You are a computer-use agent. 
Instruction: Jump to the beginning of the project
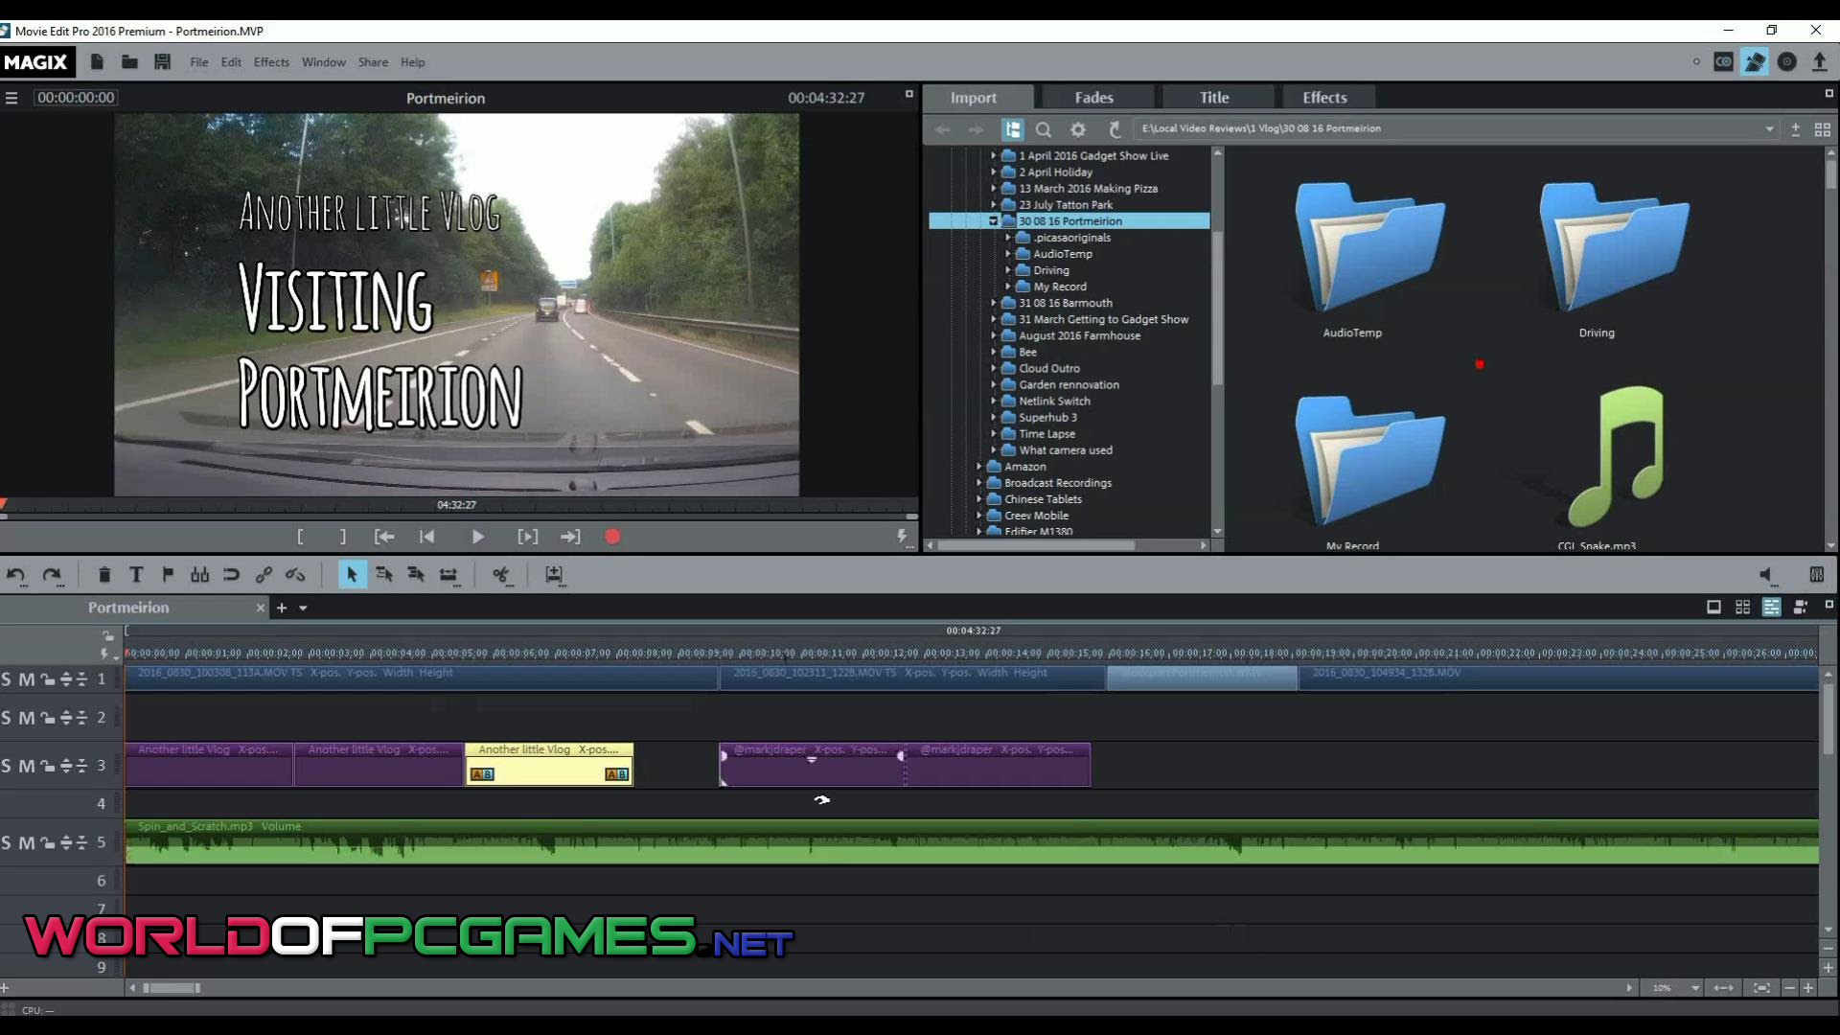click(x=427, y=537)
